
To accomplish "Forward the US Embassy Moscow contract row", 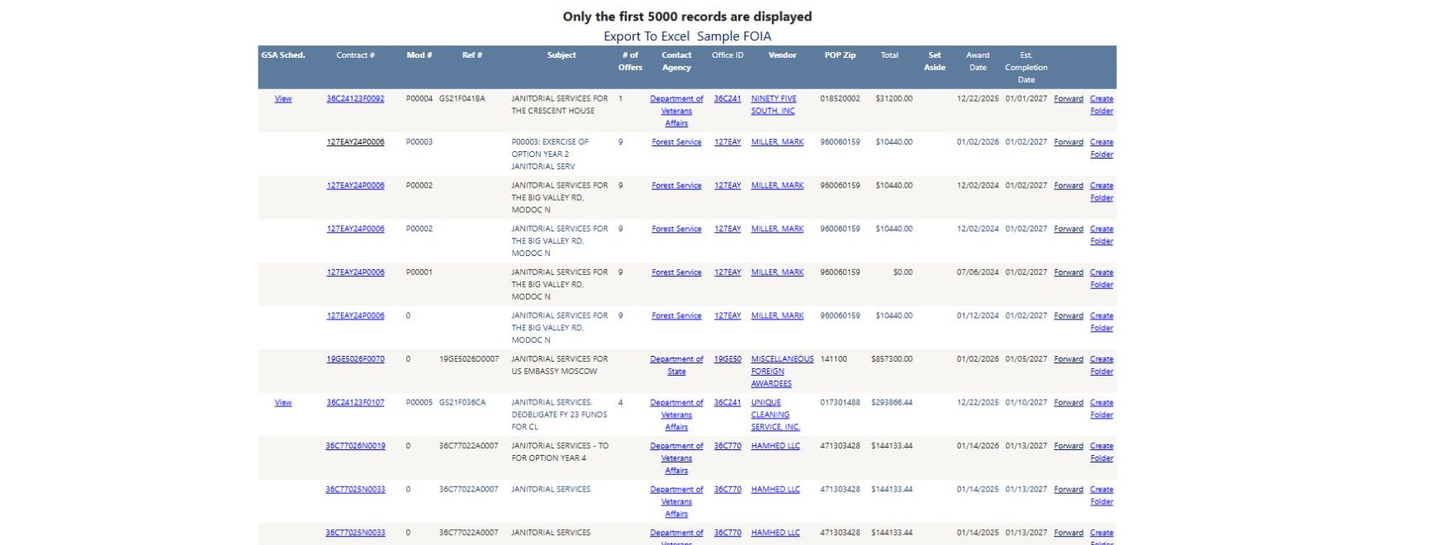I will [x=1068, y=359].
